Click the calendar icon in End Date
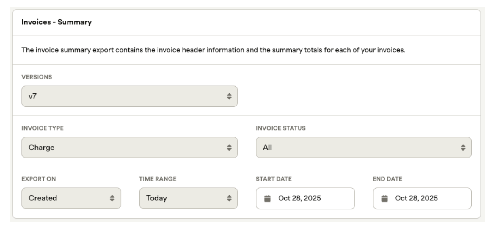This screenshot has width=496, height=232. tap(384, 198)
